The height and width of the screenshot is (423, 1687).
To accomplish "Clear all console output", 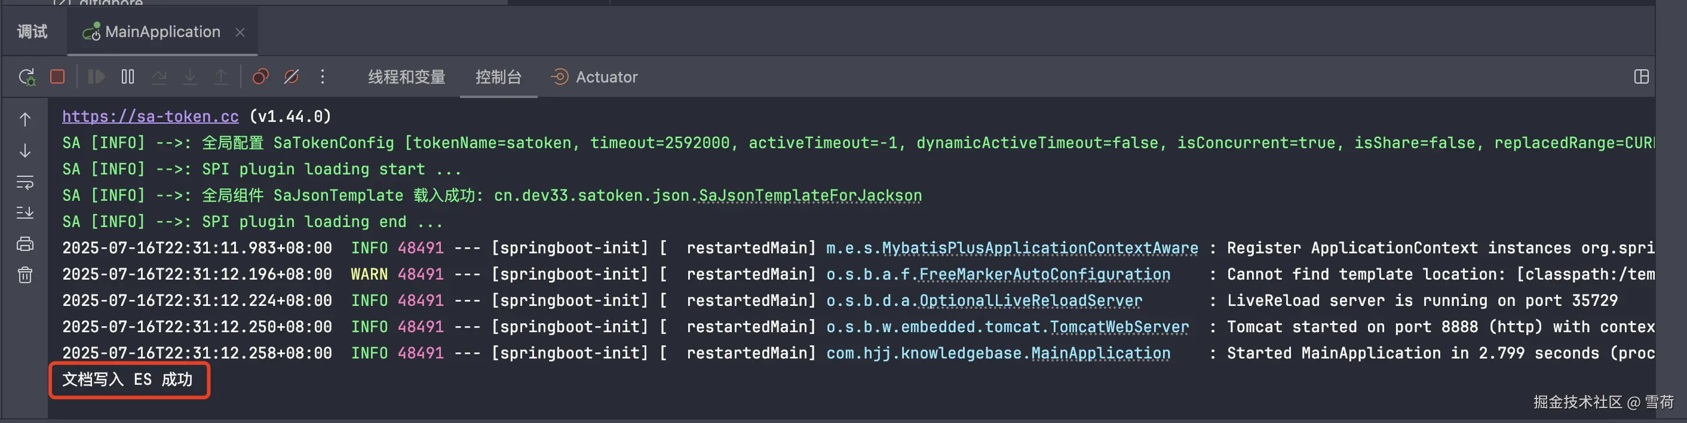I will point(25,275).
